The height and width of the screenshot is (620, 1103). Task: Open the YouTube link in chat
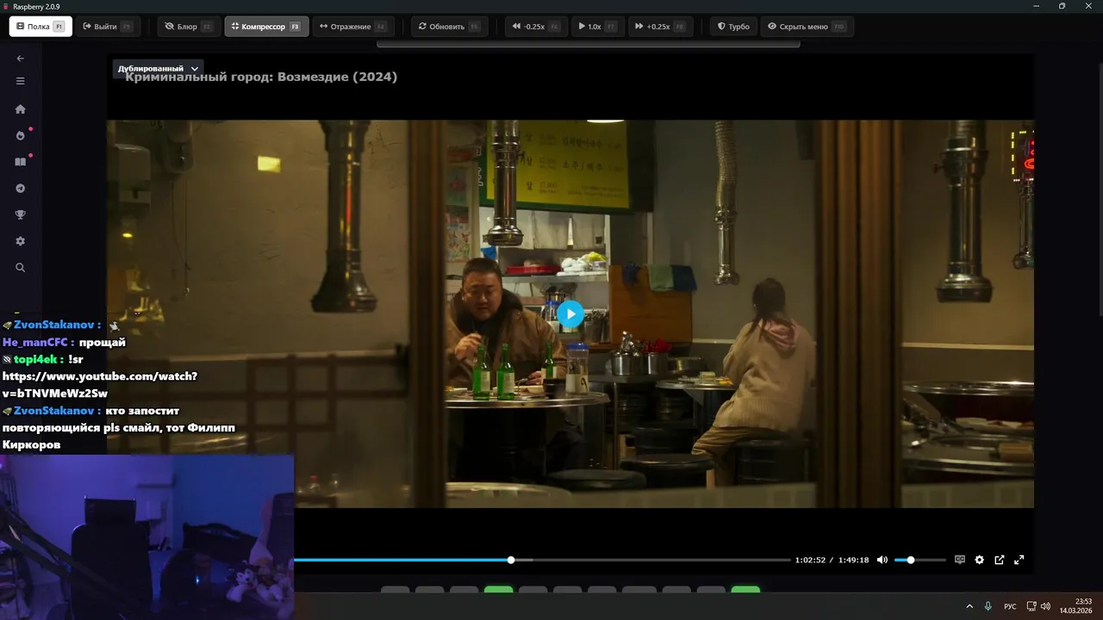[x=100, y=385]
